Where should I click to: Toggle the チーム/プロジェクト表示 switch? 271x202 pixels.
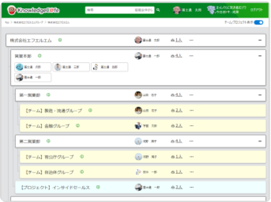click(x=259, y=22)
